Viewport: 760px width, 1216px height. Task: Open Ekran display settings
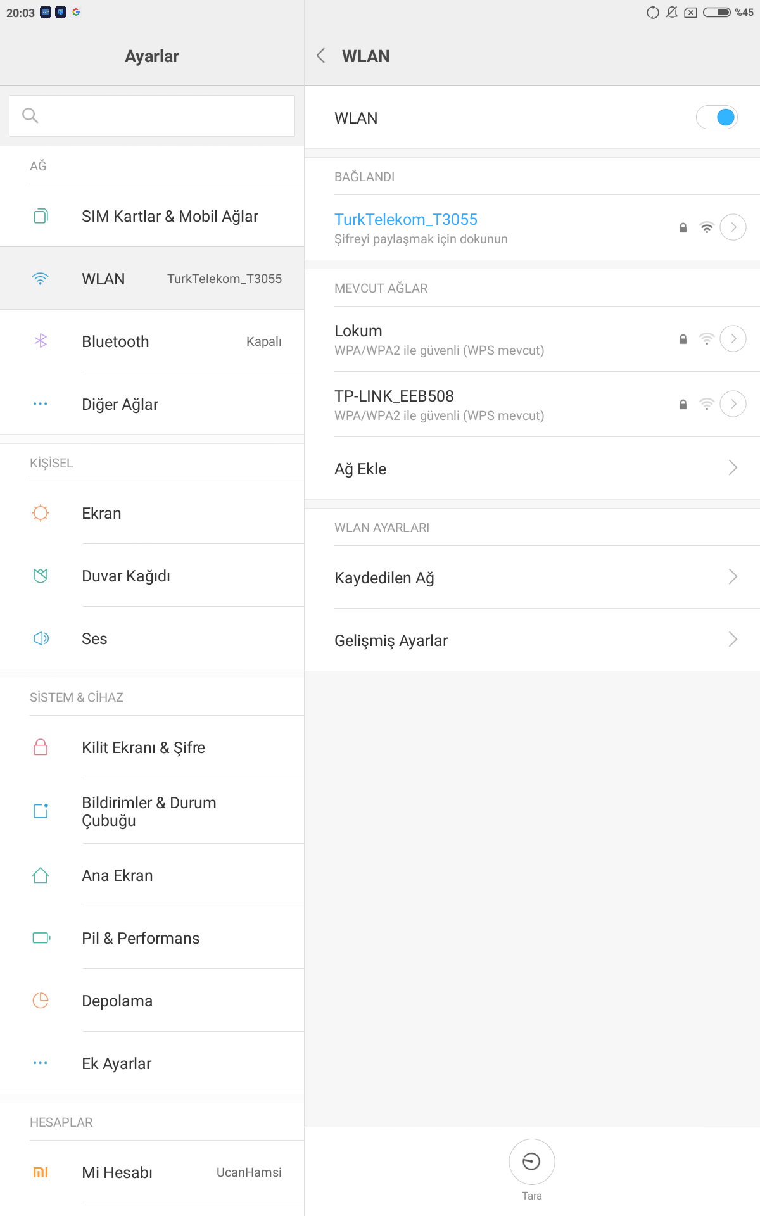[152, 513]
